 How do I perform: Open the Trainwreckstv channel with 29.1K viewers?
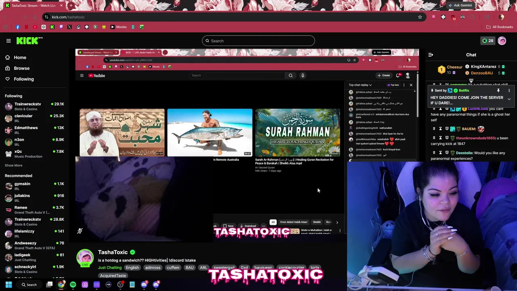point(34,106)
